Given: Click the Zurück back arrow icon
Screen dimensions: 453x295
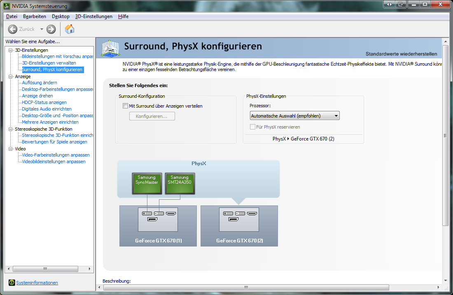Looking at the screenshot, I should coord(12,29).
